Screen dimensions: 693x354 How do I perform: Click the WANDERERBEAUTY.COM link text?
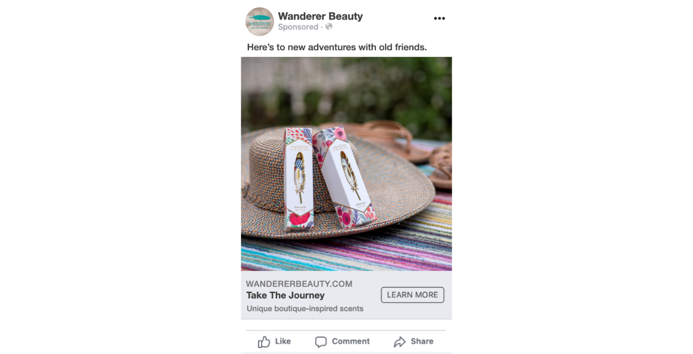[x=299, y=284]
